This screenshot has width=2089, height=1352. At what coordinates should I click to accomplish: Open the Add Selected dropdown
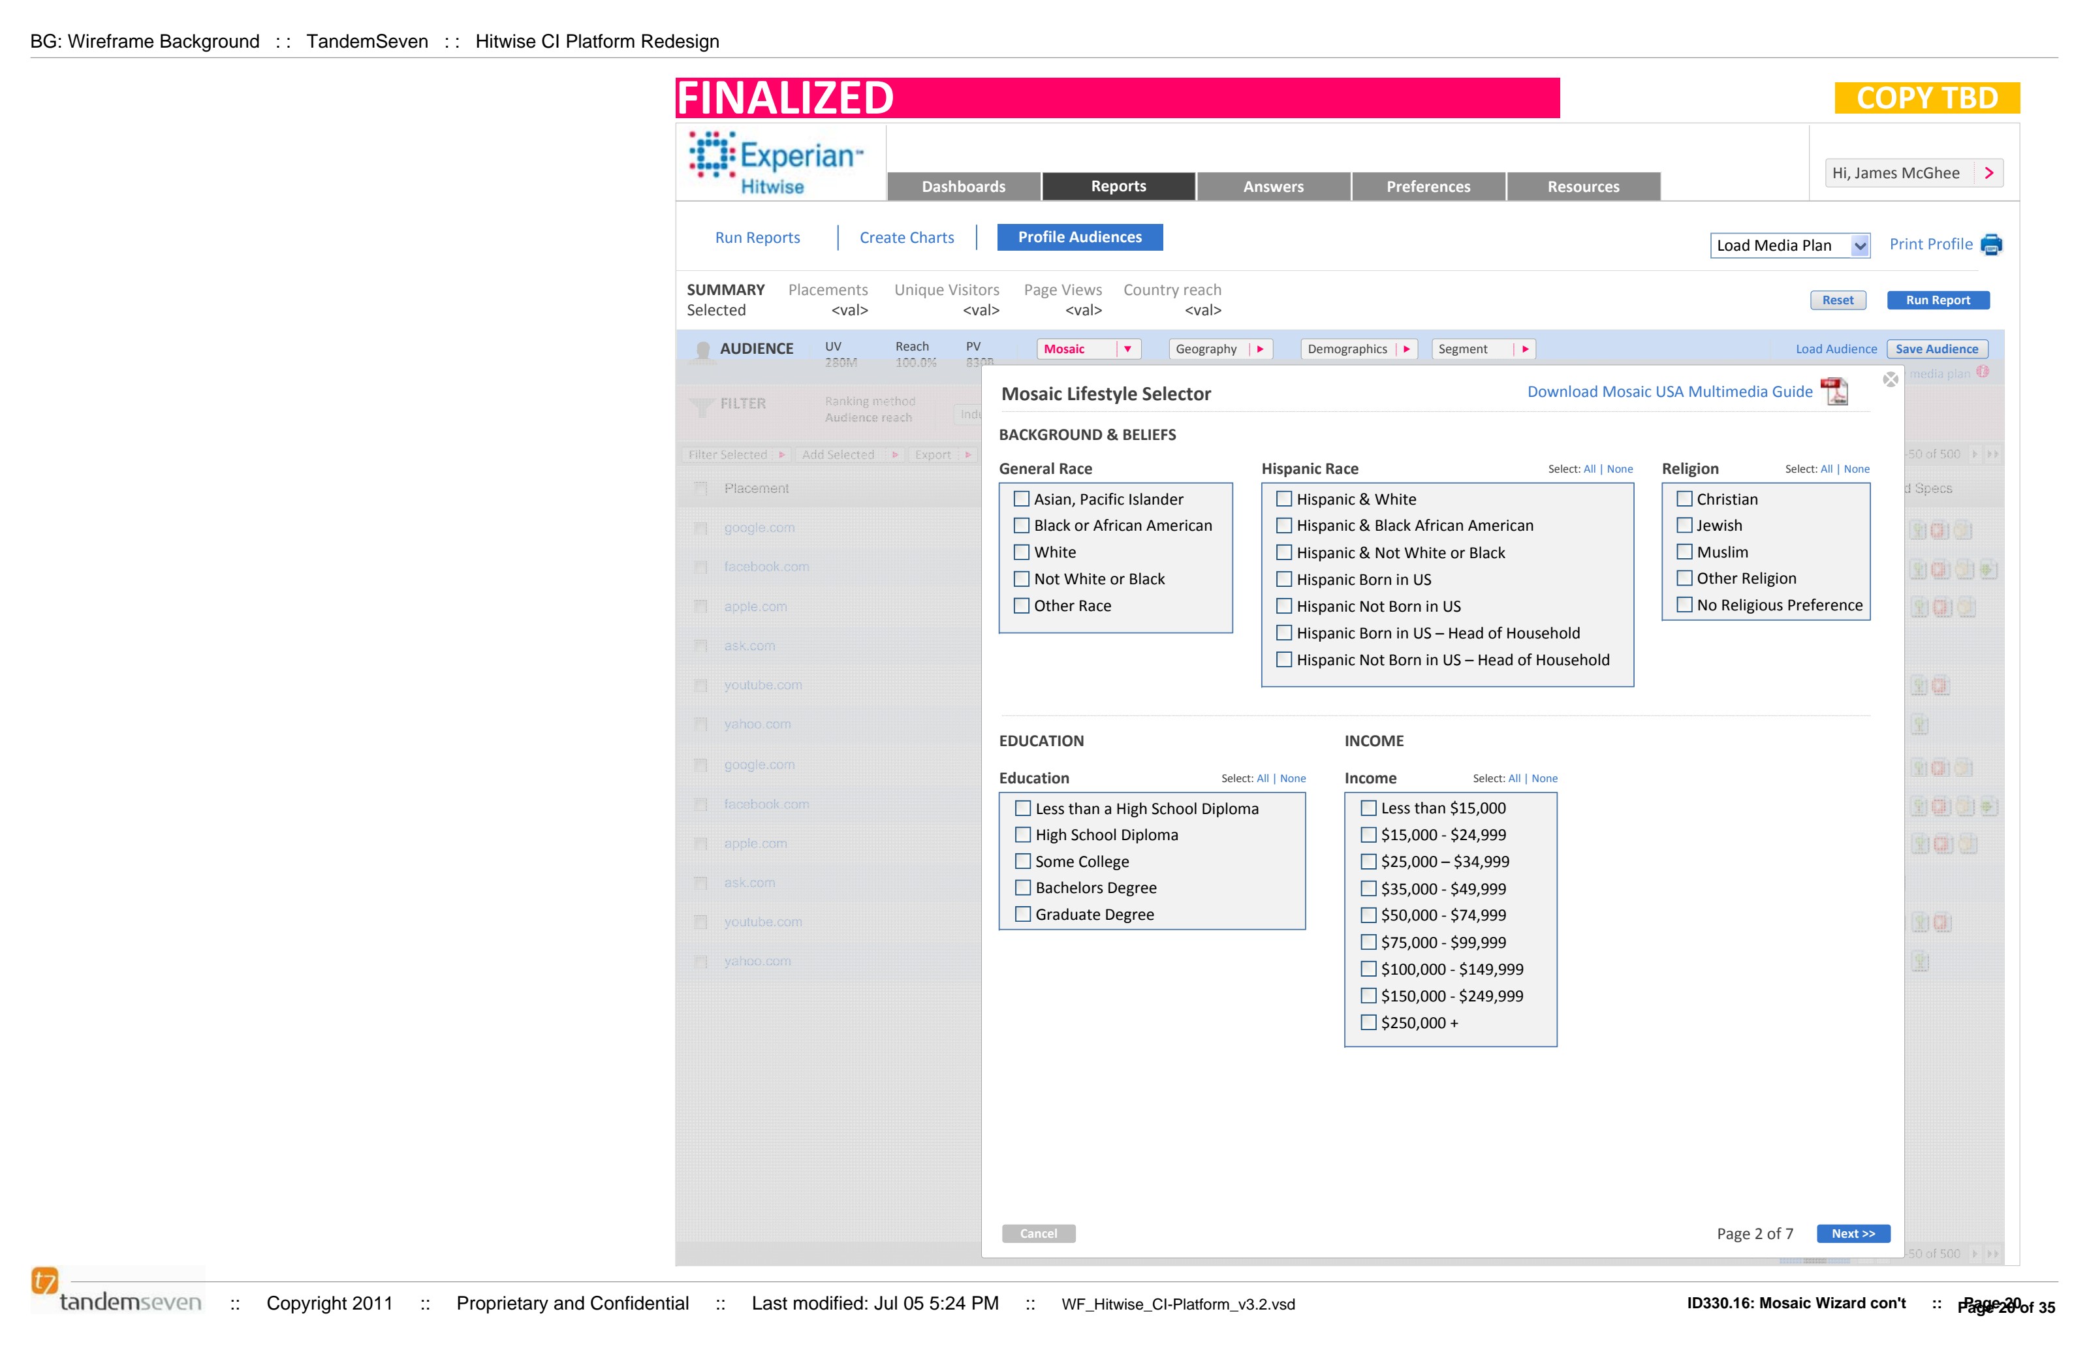(x=850, y=455)
